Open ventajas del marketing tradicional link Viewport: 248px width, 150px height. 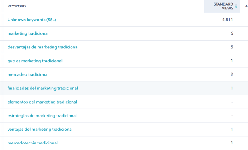[40, 129]
